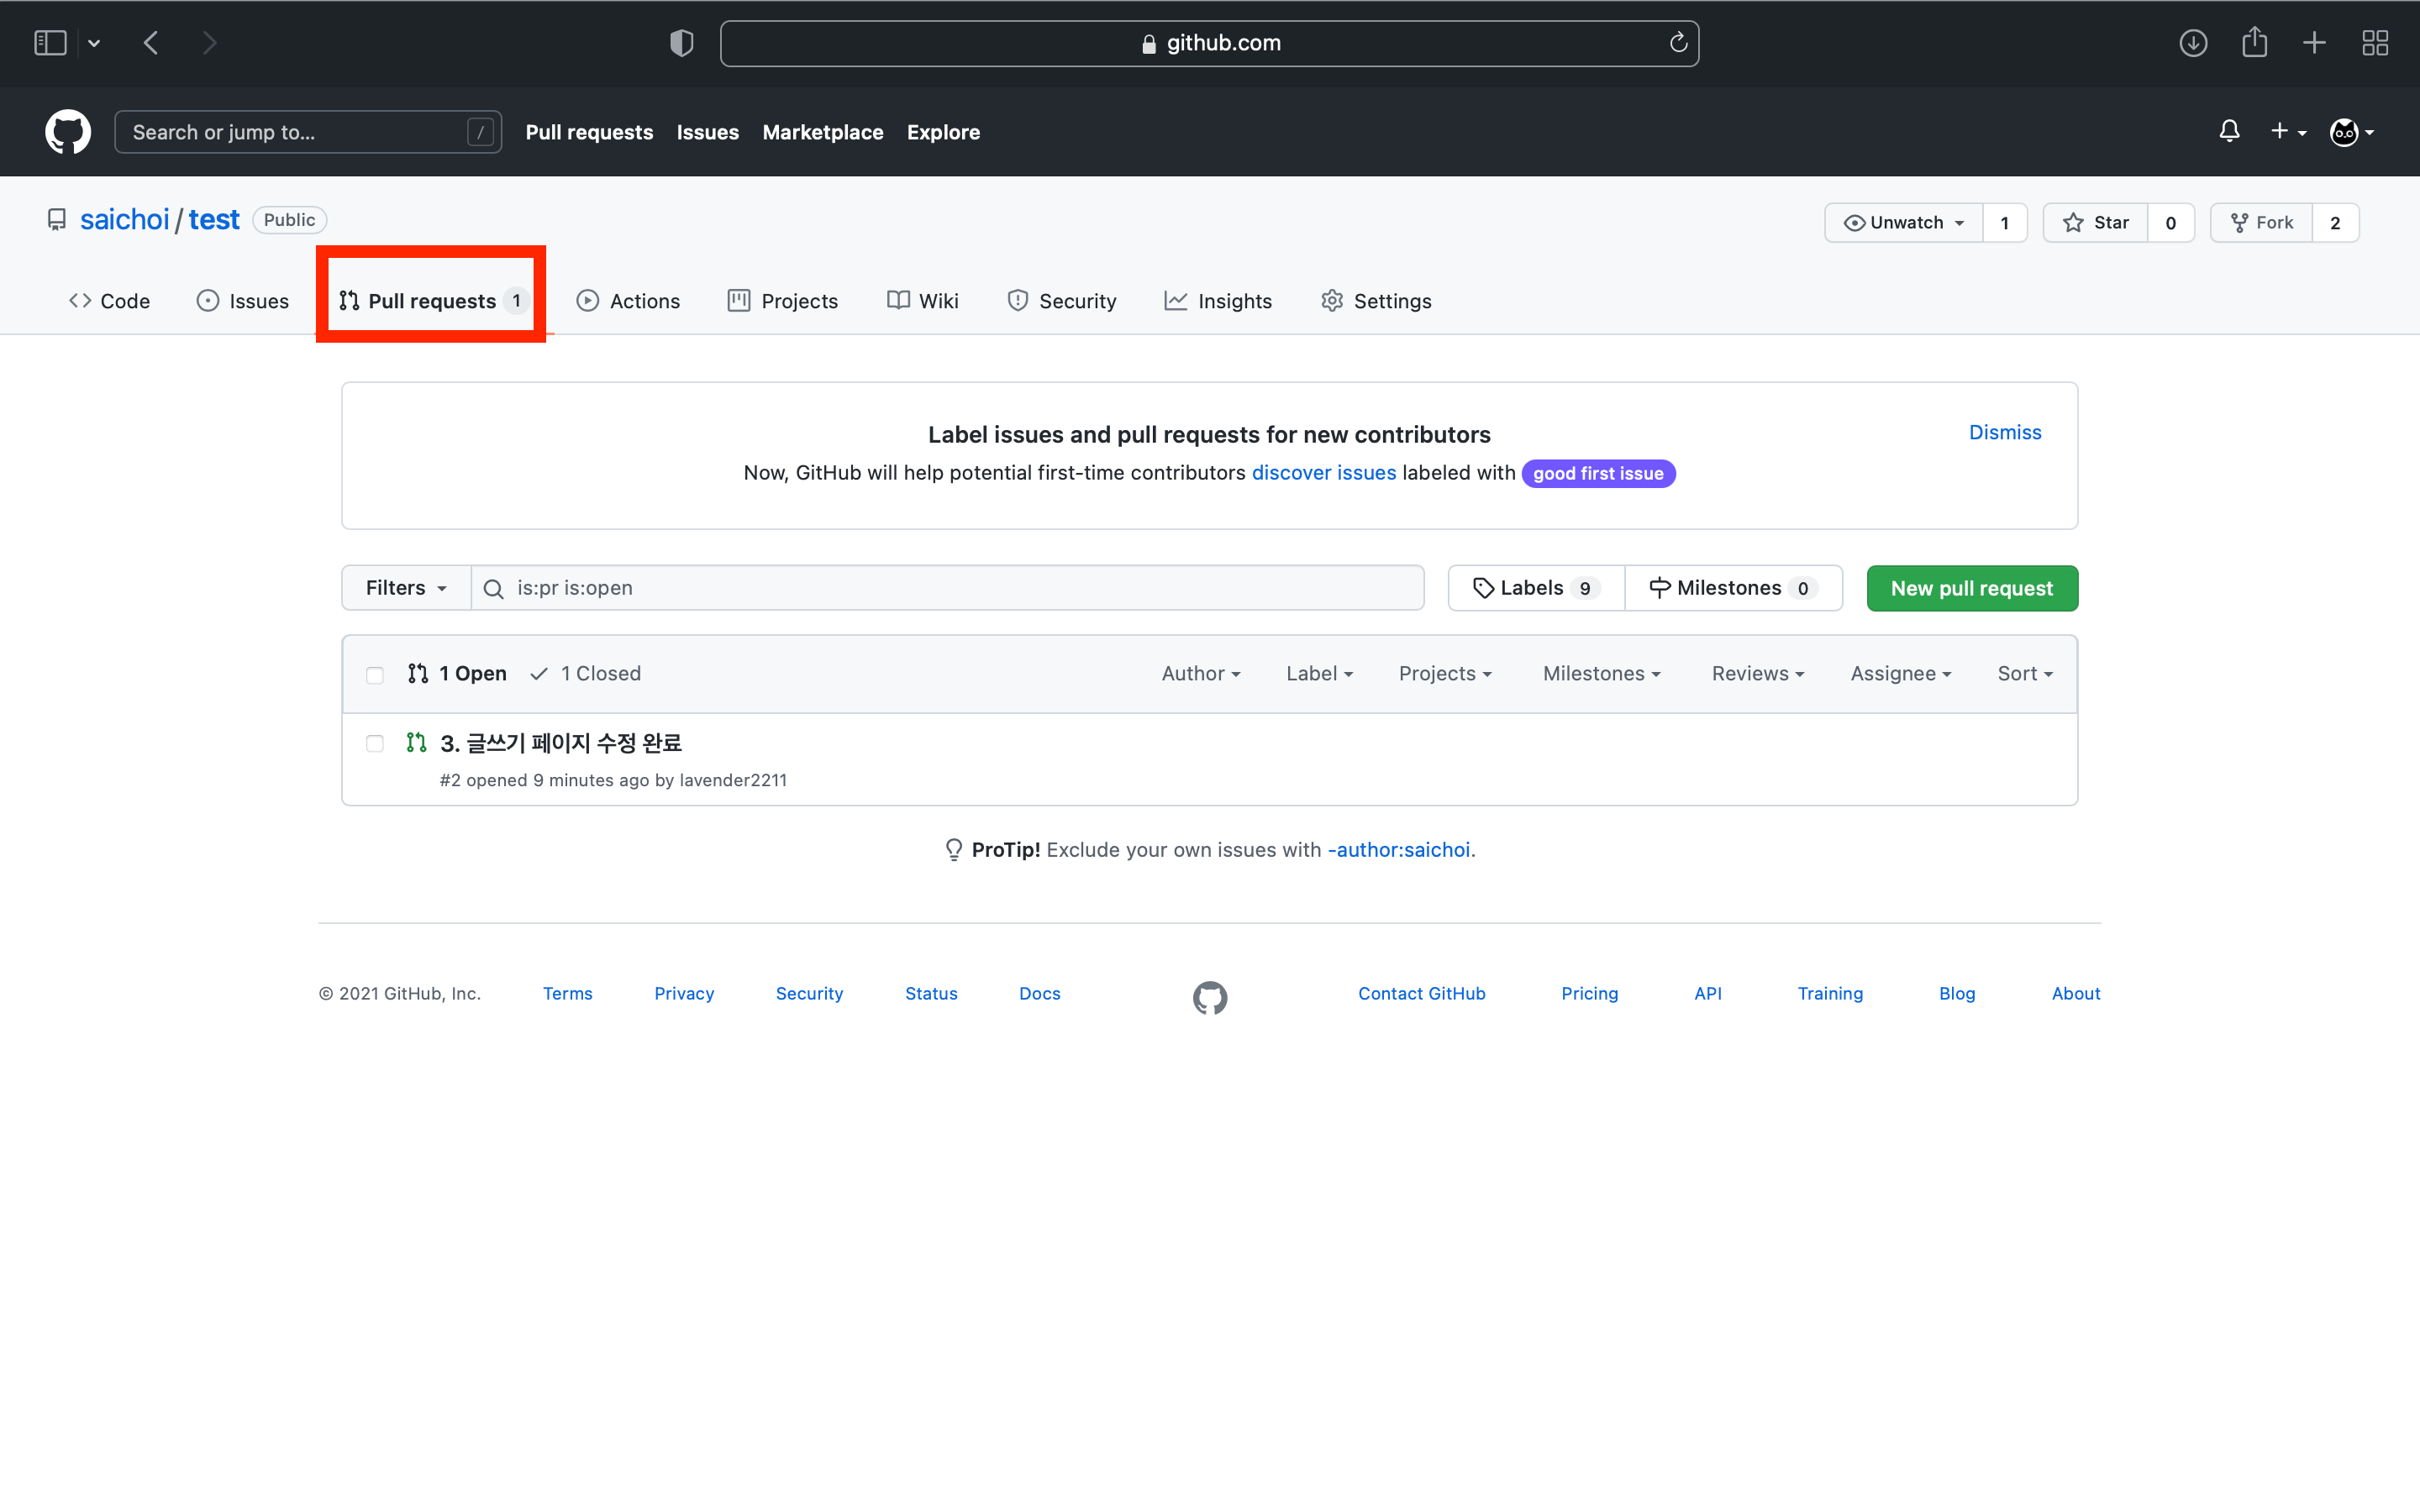Image resolution: width=2420 pixels, height=1512 pixels.
Task: View notifications via the bell icon
Action: pyautogui.click(x=2229, y=131)
